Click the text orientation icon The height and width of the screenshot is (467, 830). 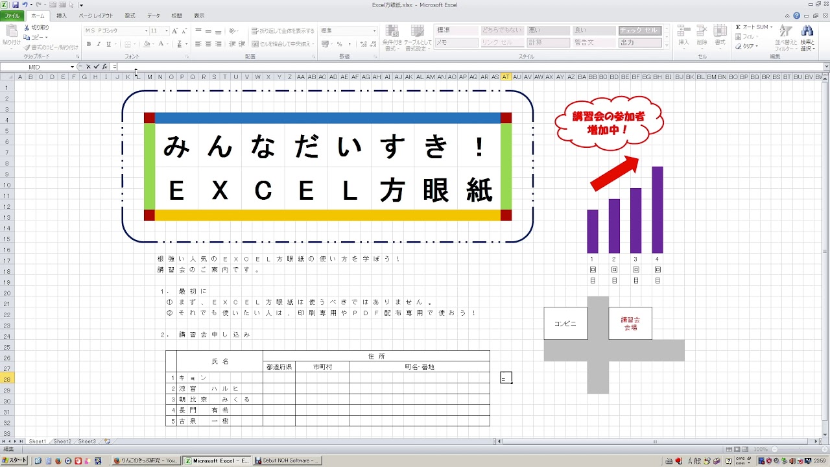(233, 30)
